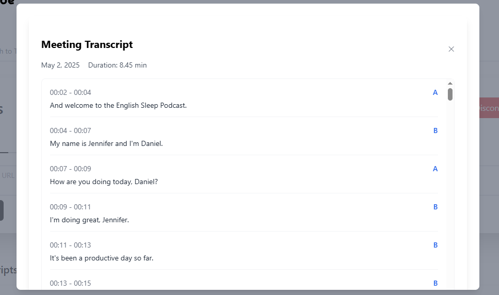
Task: Click speaker A label for 00:02 entry
Action: point(435,93)
